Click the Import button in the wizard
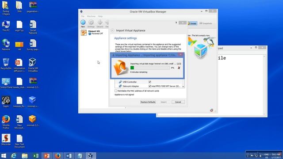 (164, 102)
